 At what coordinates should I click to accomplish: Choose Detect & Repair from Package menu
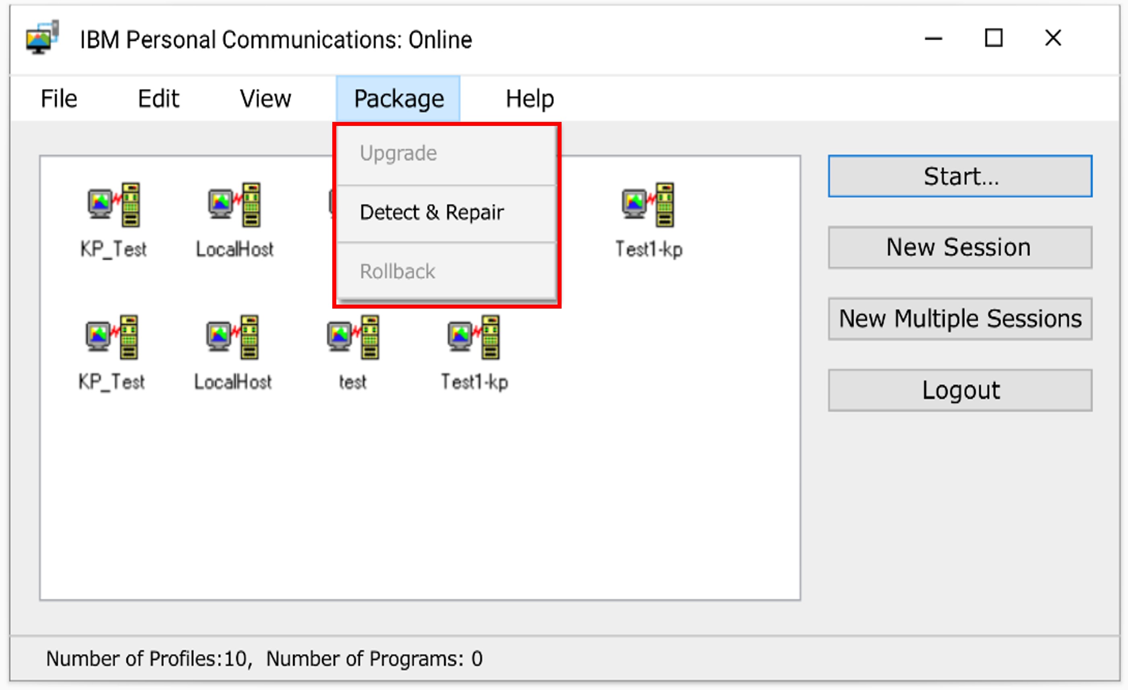point(432,212)
